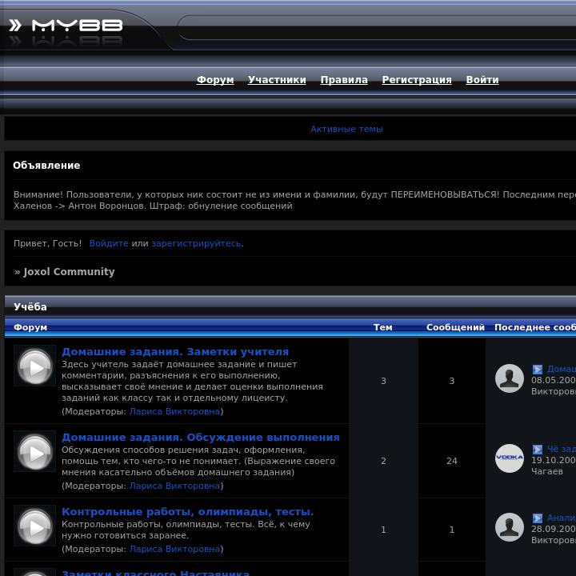The image size is (576, 576).
Task: Click the Последнее сообщение column header
Action: [535, 327]
